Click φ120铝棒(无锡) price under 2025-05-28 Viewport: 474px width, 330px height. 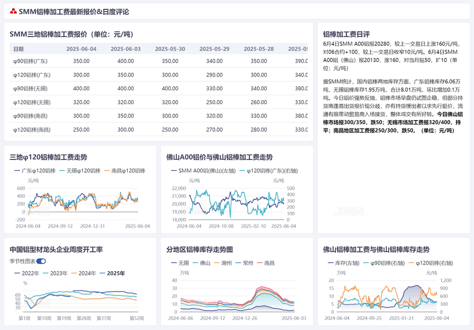point(259,102)
